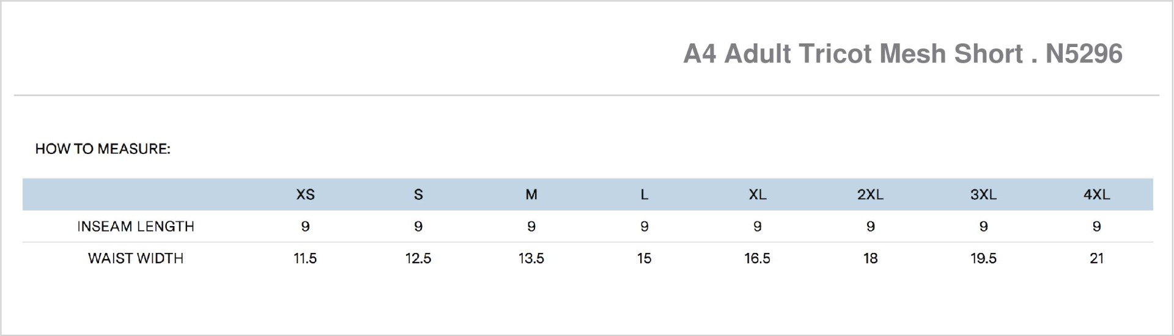Viewport: 1174px width, 336px height.
Task: Click the WAIST WIDTH row label
Action: click(x=136, y=258)
